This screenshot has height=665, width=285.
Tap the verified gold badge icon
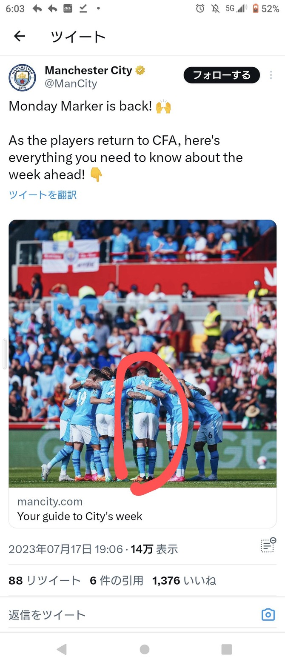140,70
